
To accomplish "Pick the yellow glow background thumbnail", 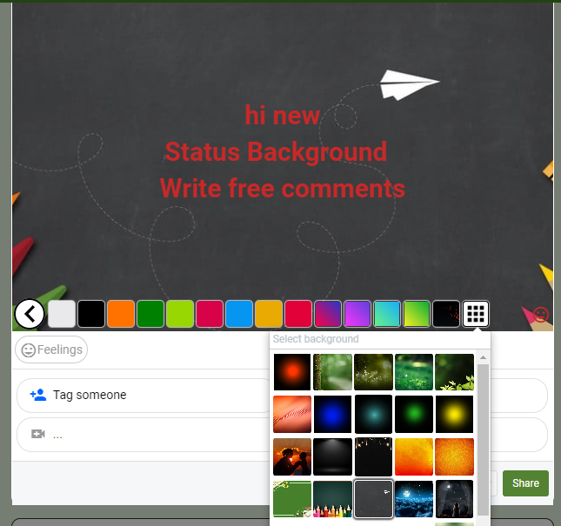I will point(455,414).
